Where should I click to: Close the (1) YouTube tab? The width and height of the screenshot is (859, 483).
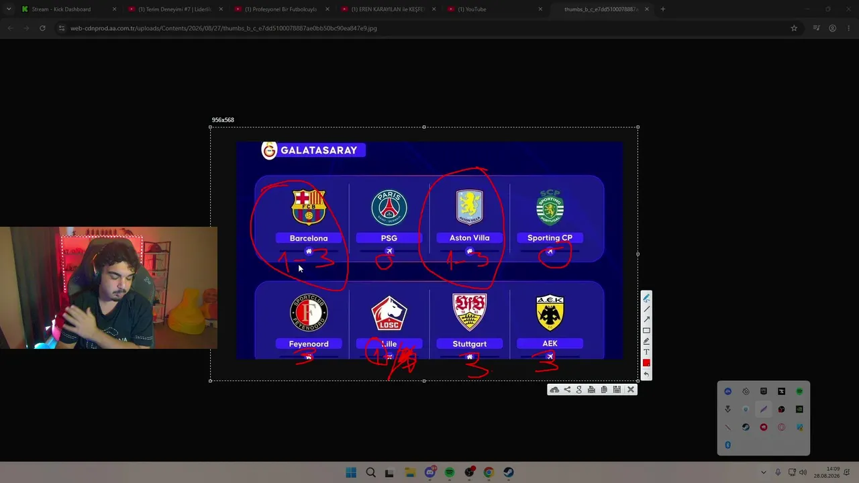[x=540, y=9]
